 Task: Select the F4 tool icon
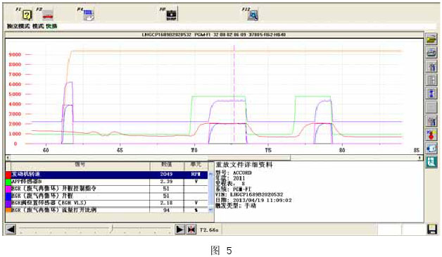89,15
